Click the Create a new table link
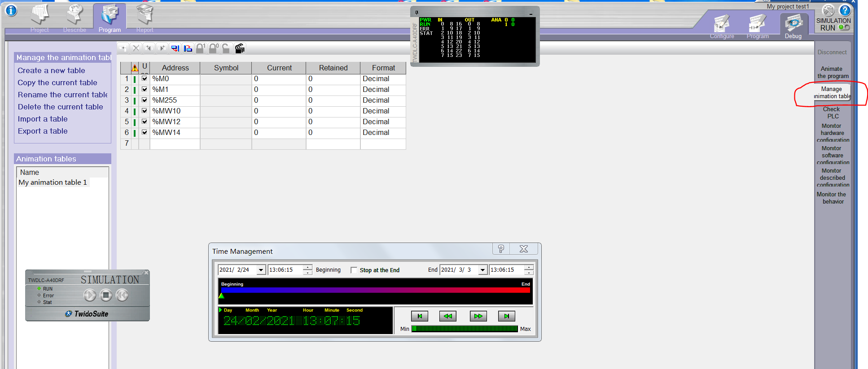 [x=51, y=70]
